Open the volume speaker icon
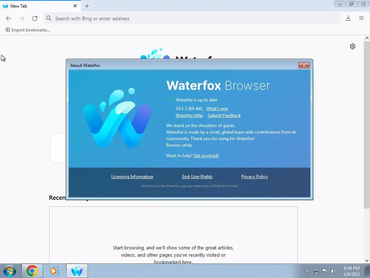Screen dimensions: 370x278 tap(334, 271)
